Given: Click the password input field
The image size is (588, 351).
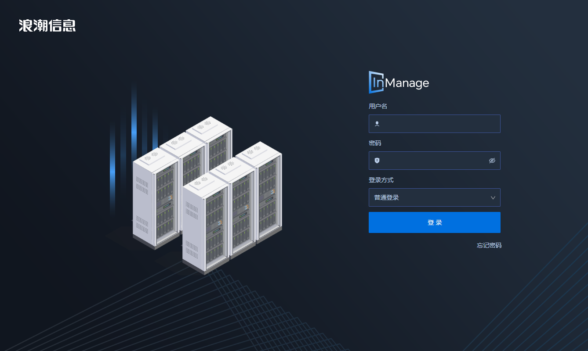Looking at the screenshot, I should coord(434,161).
